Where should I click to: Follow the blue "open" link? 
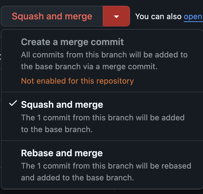(x=193, y=17)
